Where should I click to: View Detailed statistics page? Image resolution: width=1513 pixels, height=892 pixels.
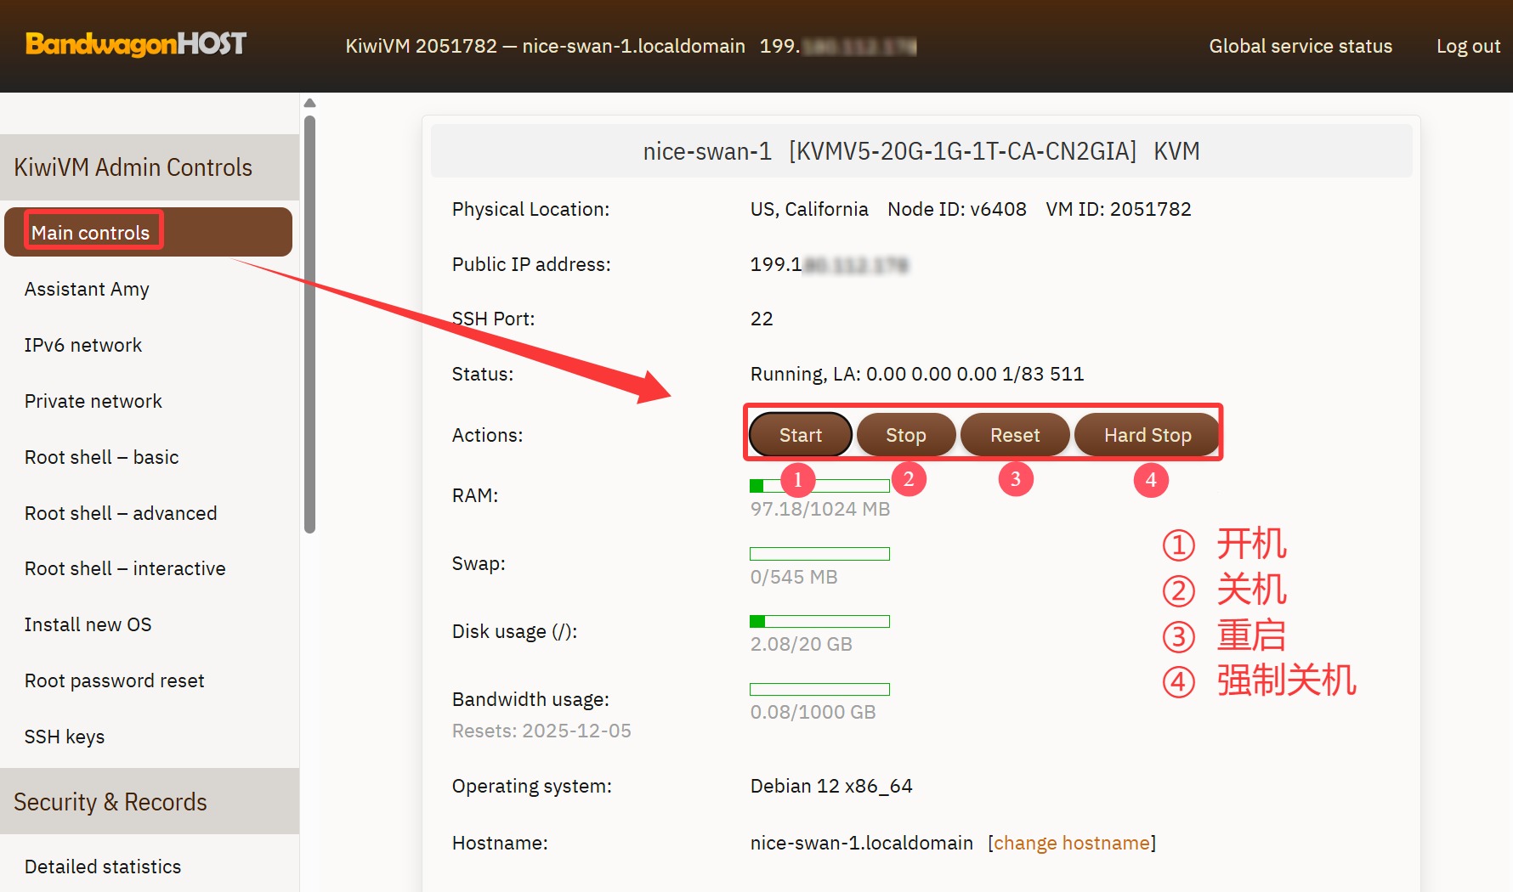click(103, 867)
